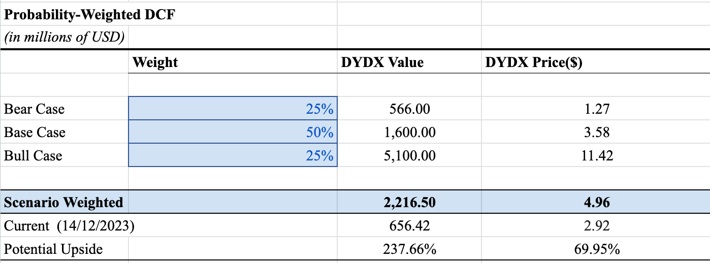Select the current price 2.92
Viewport: 710px width, 263px height.
pos(596,226)
